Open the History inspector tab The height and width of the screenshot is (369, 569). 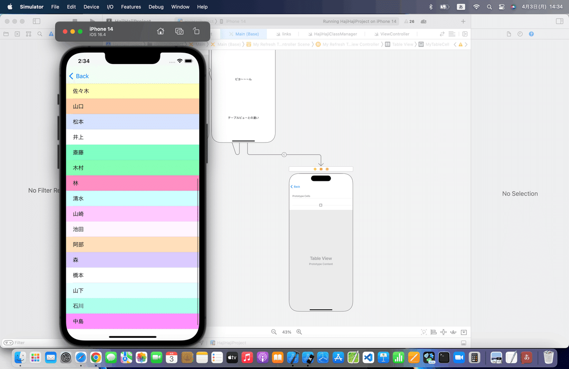coord(520,34)
